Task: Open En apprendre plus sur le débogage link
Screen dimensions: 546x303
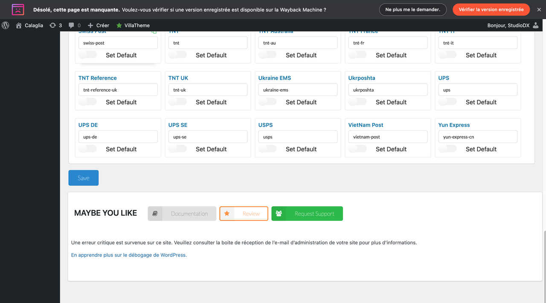Action: point(129,255)
